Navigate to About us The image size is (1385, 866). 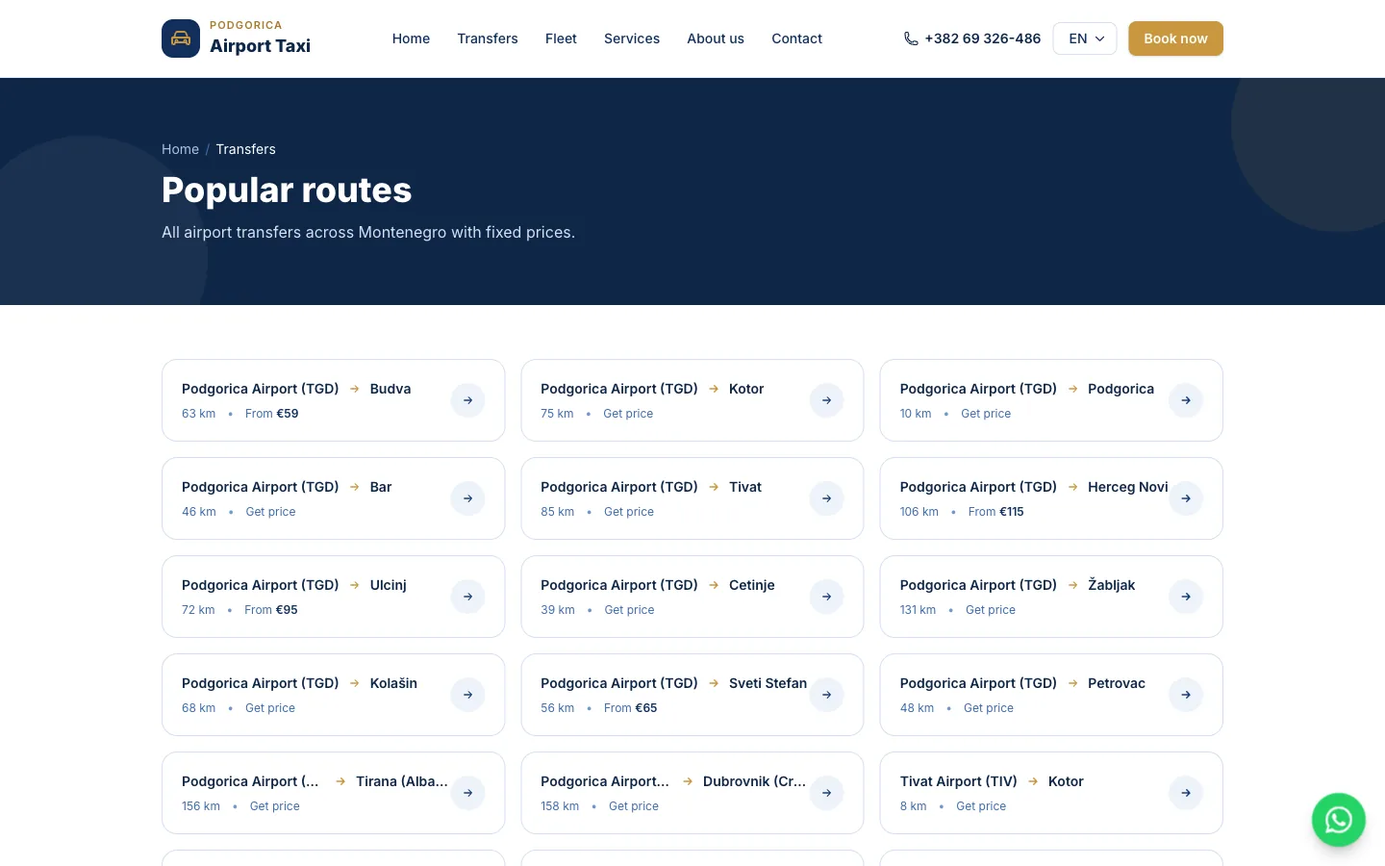coord(716,38)
